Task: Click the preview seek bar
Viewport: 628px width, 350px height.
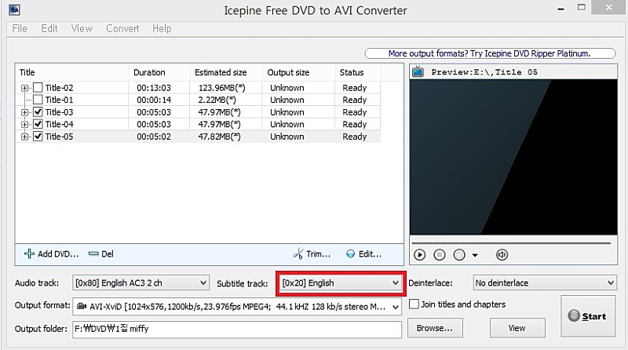Action: (x=511, y=242)
